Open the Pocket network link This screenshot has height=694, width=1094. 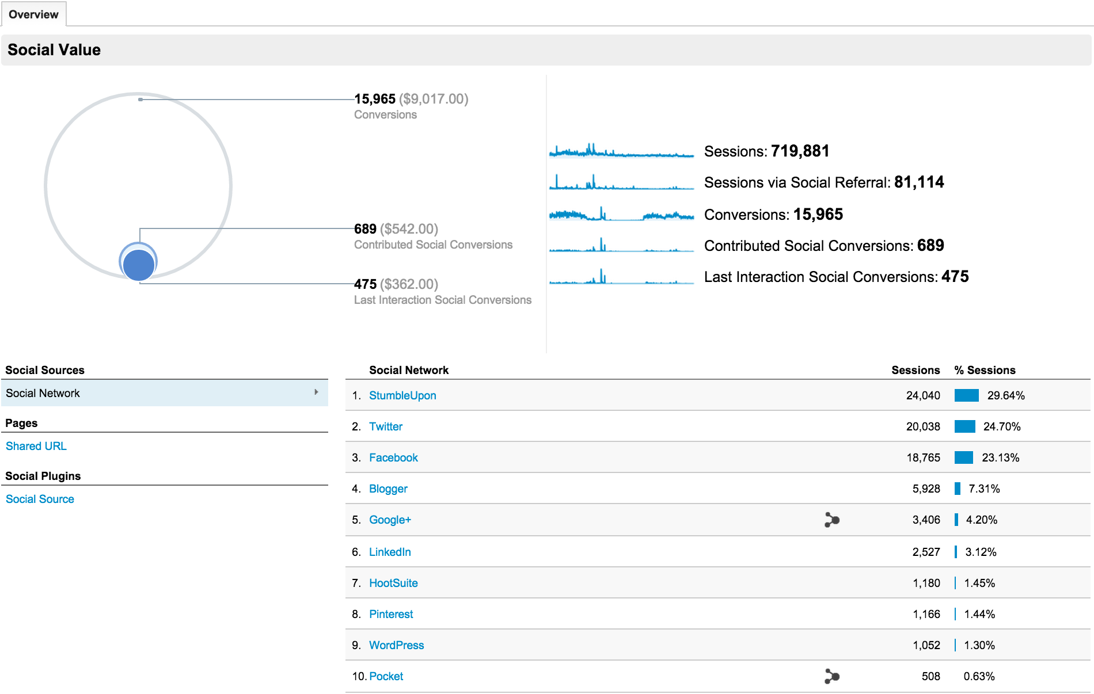[x=386, y=676]
